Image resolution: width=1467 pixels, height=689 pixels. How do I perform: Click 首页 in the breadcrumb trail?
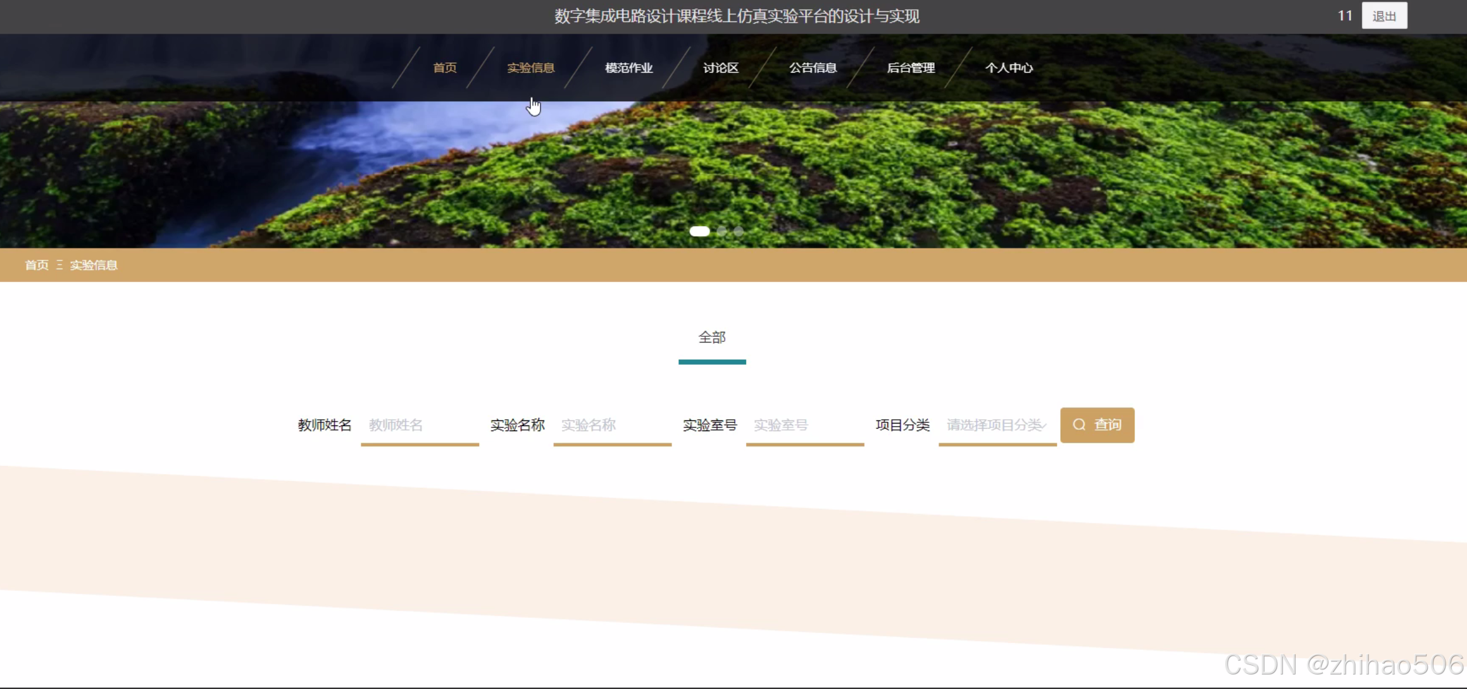point(36,265)
